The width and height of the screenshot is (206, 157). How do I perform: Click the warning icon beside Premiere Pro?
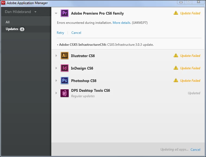(x=176, y=13)
